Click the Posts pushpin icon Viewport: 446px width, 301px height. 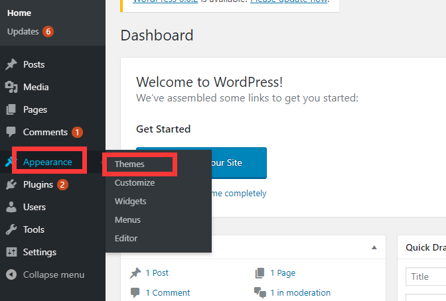(x=11, y=64)
